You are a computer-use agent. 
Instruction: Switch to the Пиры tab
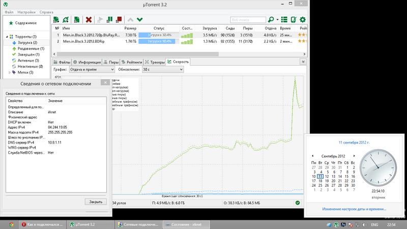coord(111,62)
